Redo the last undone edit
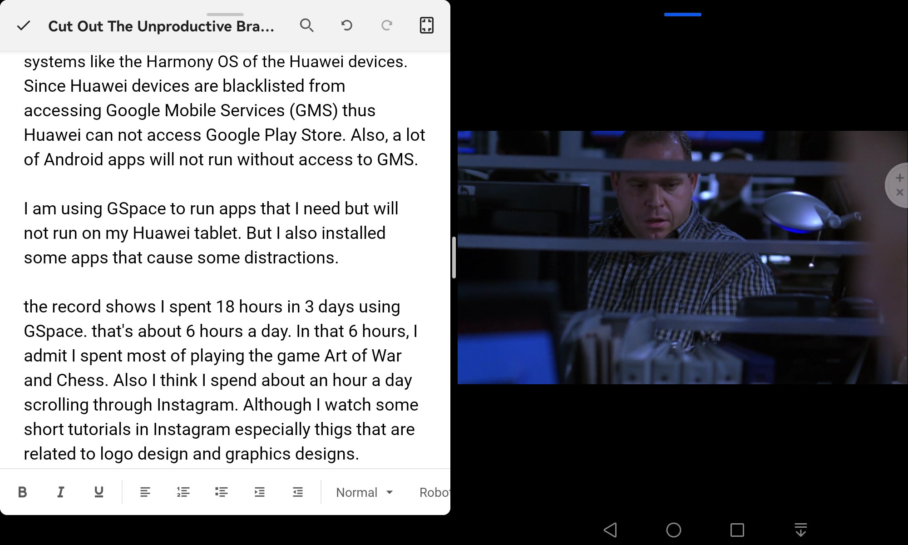The height and width of the screenshot is (545, 908). tap(387, 25)
